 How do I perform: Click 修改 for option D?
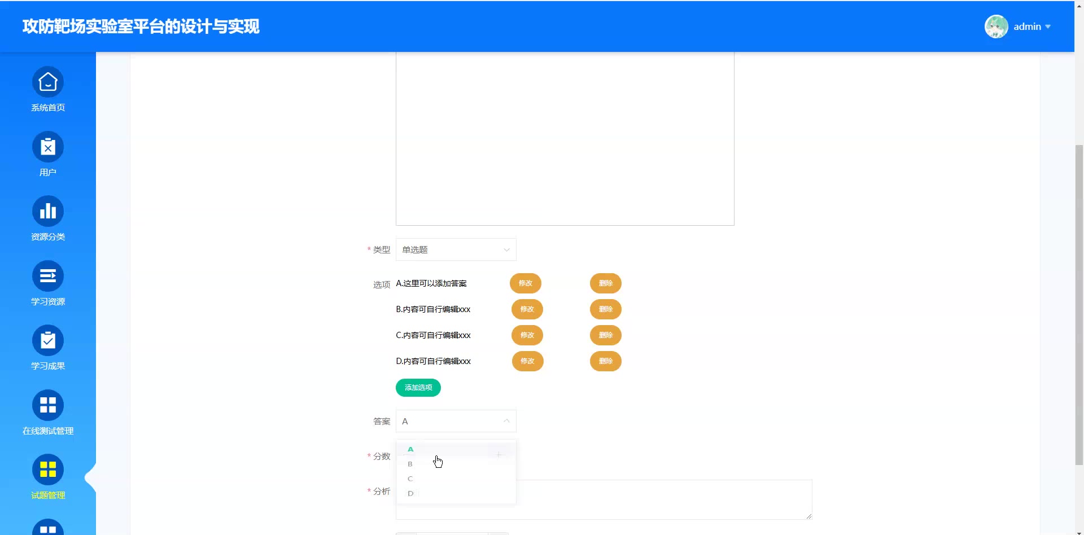coord(528,361)
